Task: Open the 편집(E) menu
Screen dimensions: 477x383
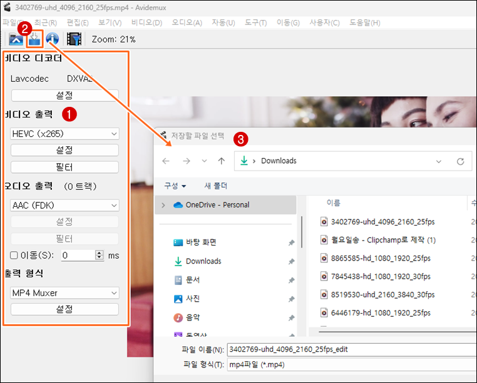Action: 78,22
